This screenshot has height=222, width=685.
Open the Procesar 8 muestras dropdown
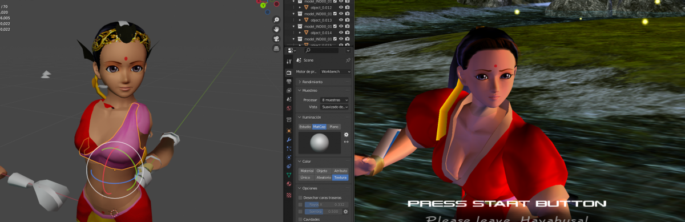tap(334, 100)
